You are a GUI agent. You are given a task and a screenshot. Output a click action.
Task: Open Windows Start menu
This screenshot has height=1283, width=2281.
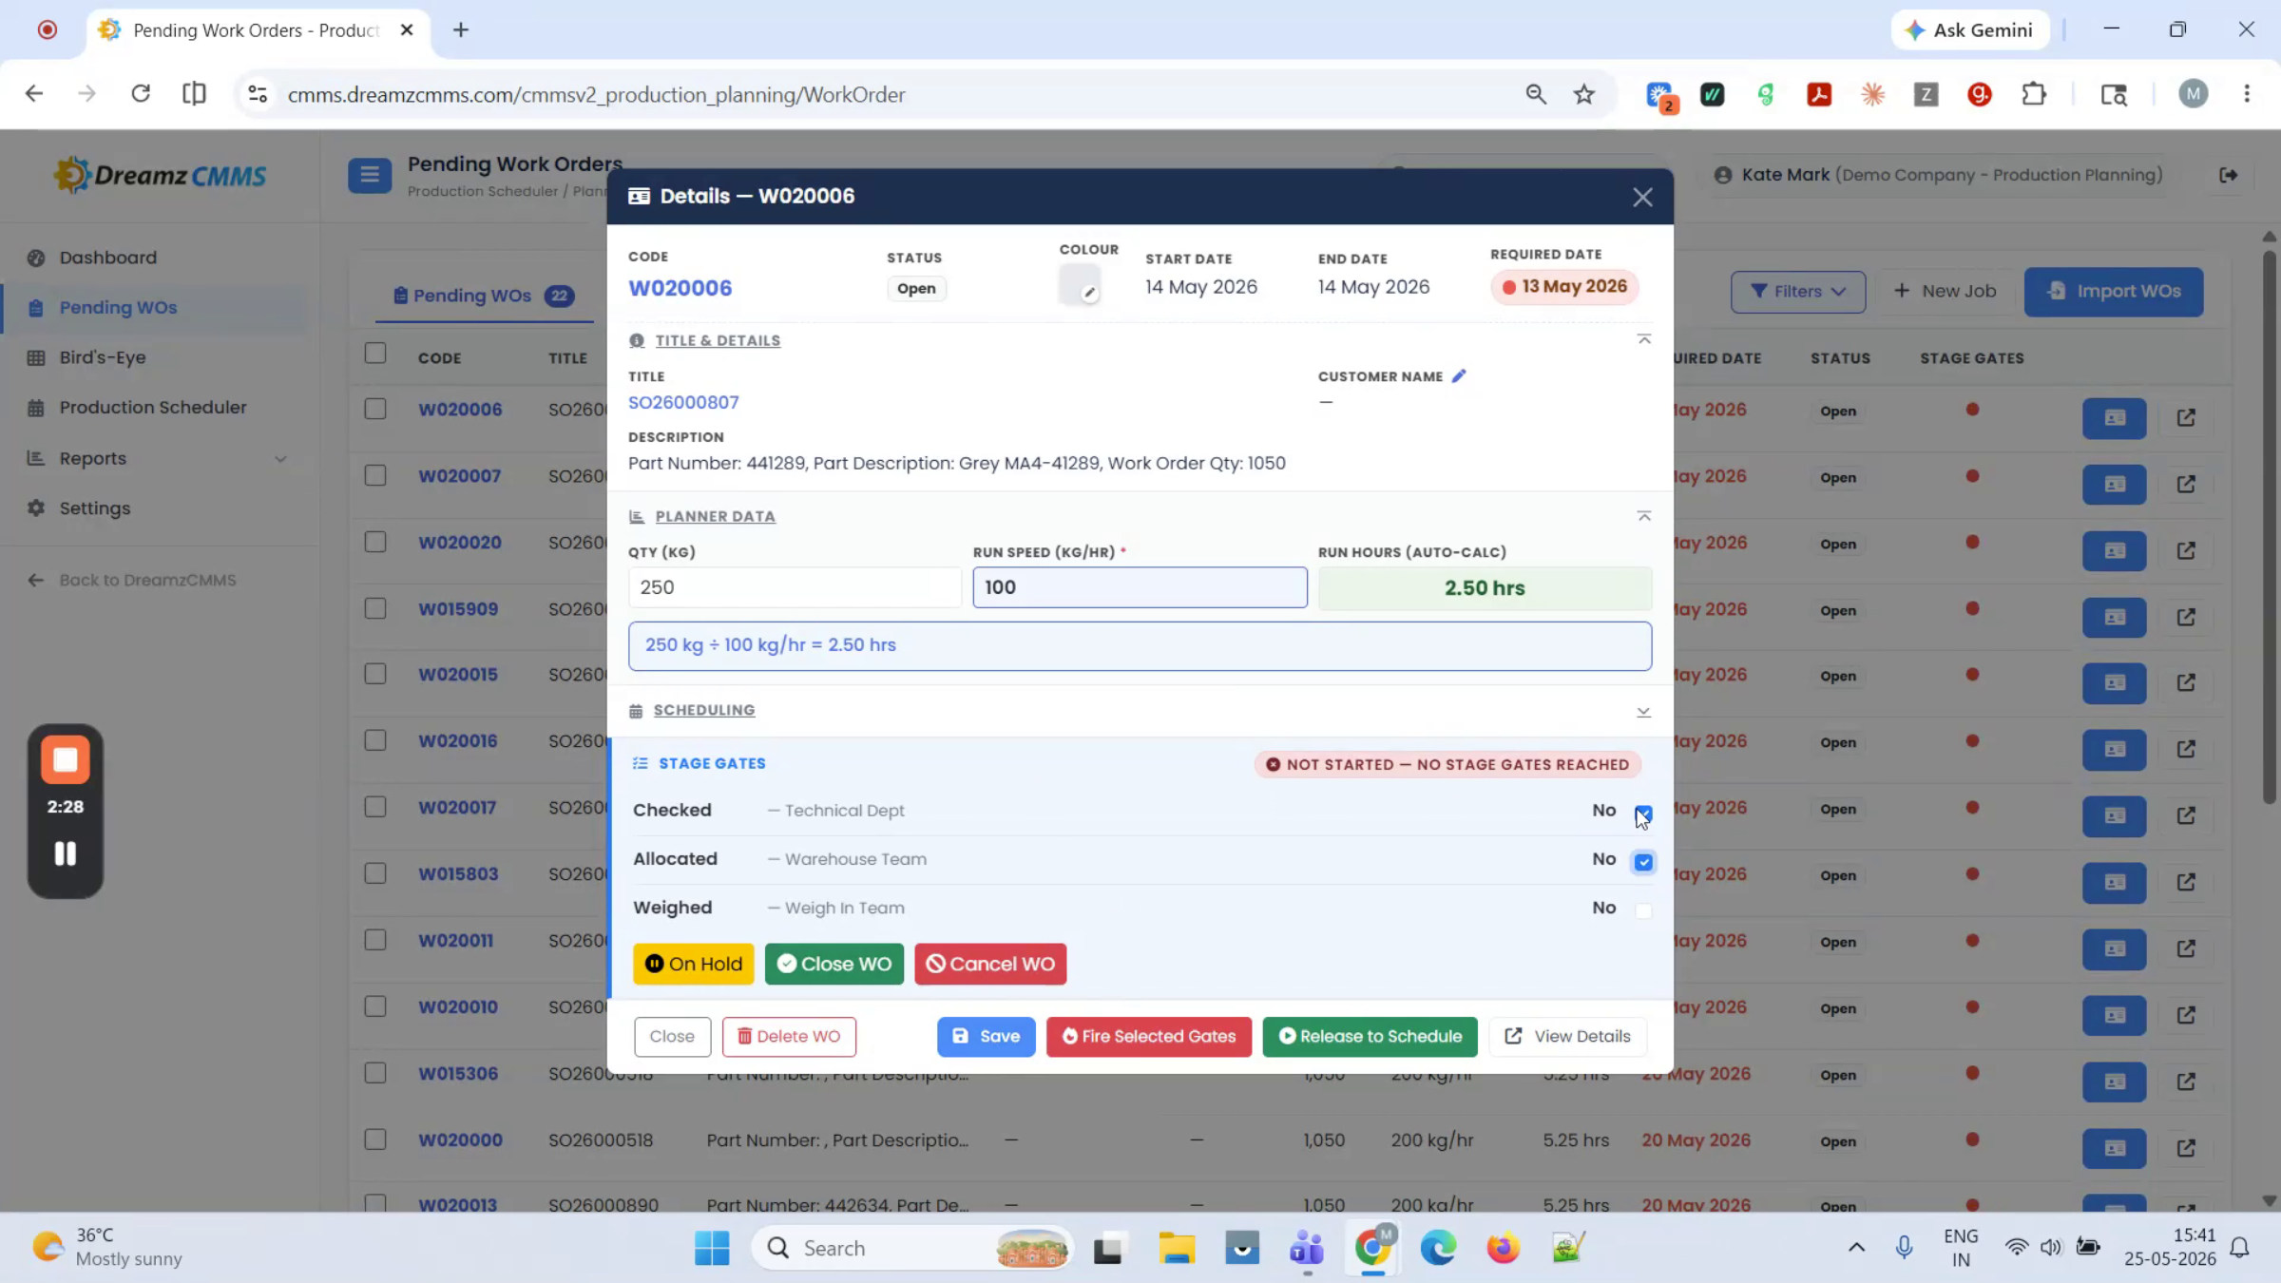click(x=711, y=1248)
